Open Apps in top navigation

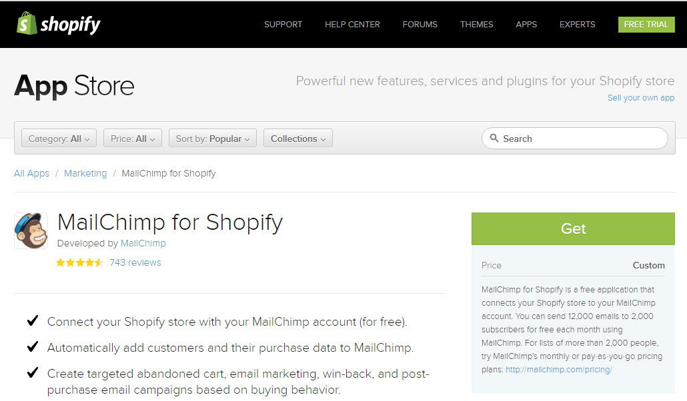526,25
